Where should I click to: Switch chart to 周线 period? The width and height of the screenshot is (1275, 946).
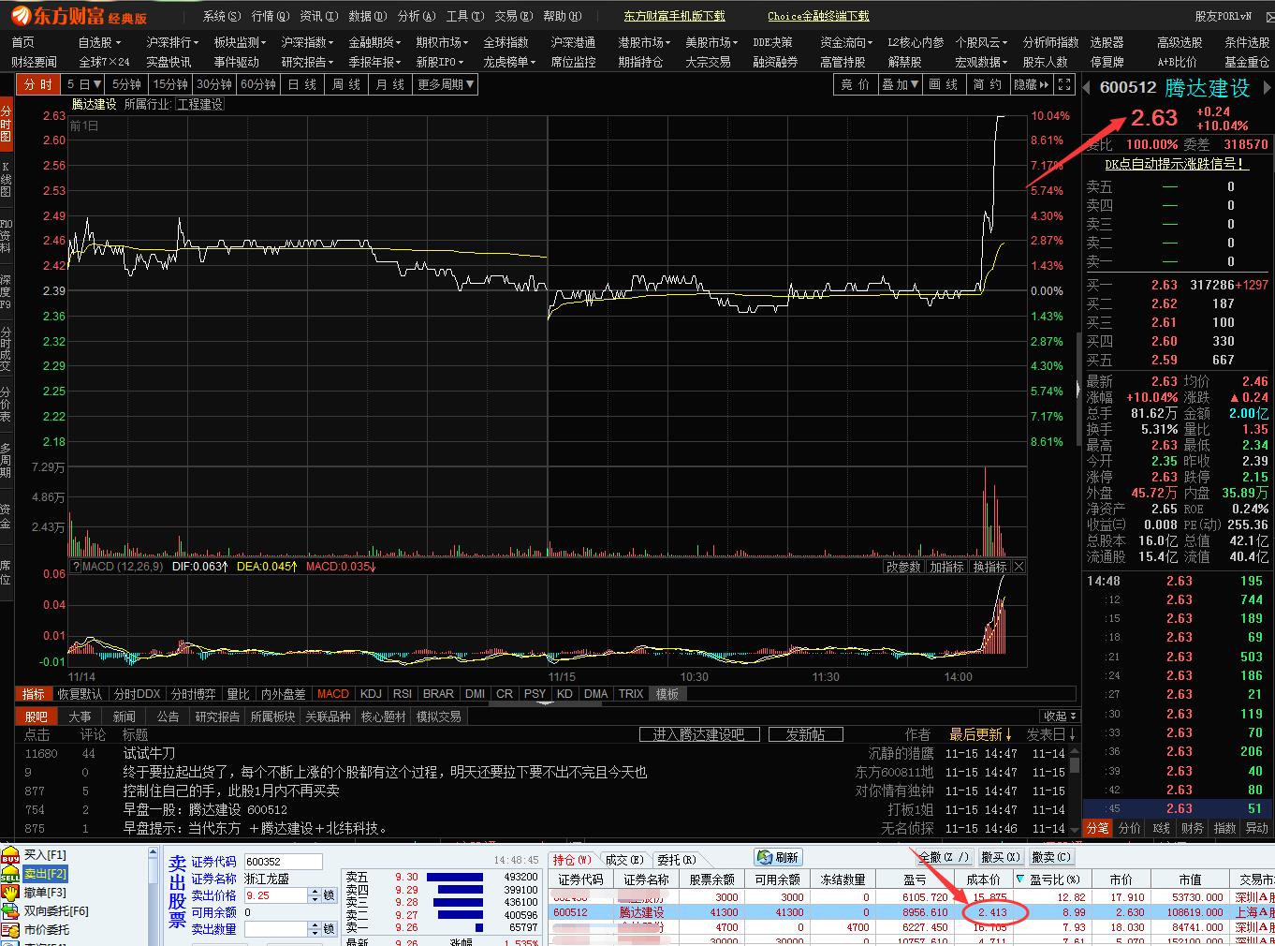pyautogui.click(x=346, y=84)
